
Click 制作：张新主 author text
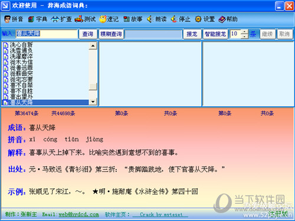pyautogui.click(x=21, y=214)
